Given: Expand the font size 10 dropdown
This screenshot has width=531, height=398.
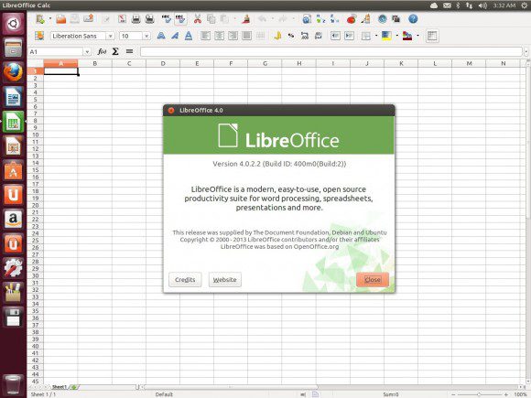Looking at the screenshot, I should pos(146,36).
